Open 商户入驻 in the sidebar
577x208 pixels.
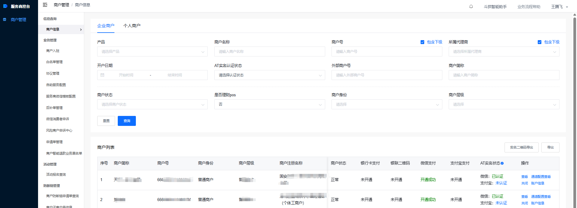point(53,51)
